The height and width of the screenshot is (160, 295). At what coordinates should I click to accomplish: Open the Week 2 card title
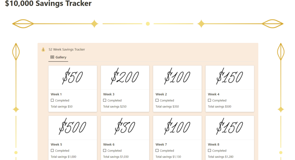coord(161,94)
